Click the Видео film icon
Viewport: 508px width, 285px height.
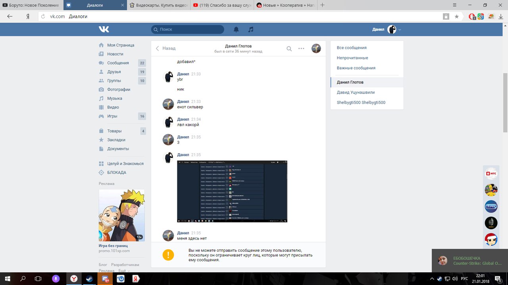click(x=101, y=107)
